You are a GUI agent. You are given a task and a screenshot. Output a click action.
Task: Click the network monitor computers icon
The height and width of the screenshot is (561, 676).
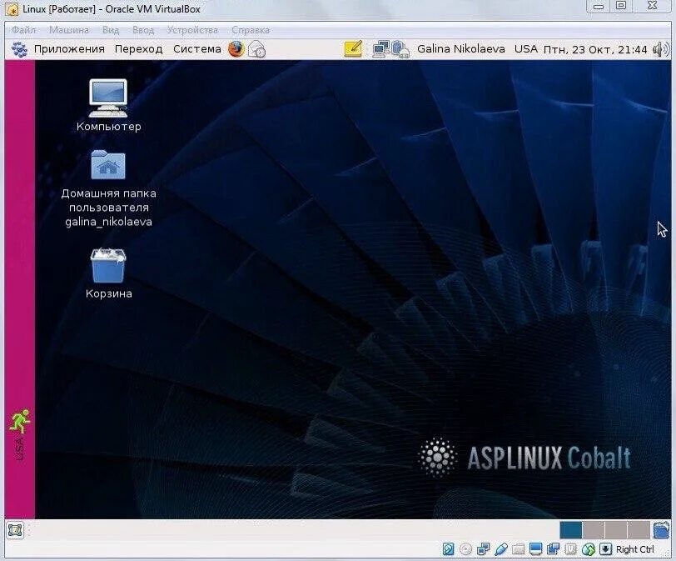click(380, 49)
